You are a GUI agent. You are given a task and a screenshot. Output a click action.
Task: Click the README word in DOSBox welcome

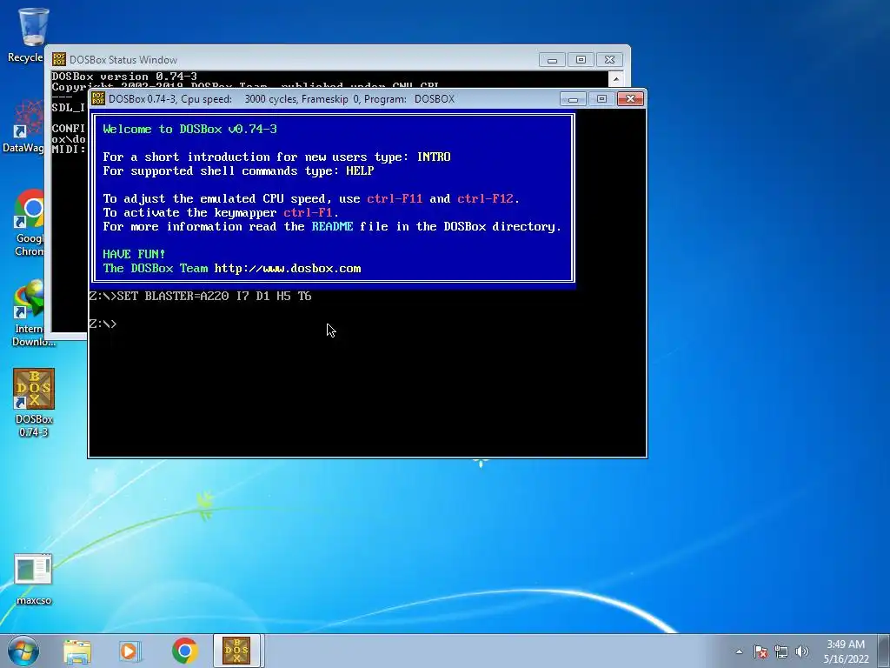click(332, 227)
